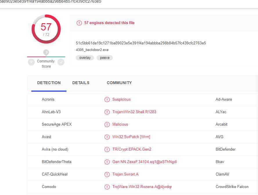Click the ClamAV engine name

pos(222,174)
